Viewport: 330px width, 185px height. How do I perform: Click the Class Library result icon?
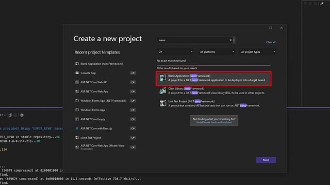click(x=163, y=90)
